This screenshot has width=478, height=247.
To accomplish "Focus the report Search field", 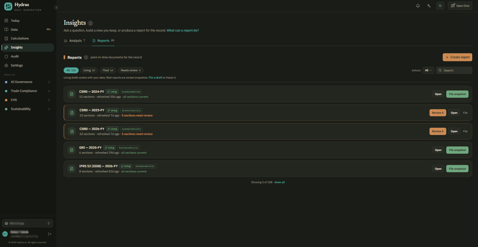I will [x=454, y=70].
